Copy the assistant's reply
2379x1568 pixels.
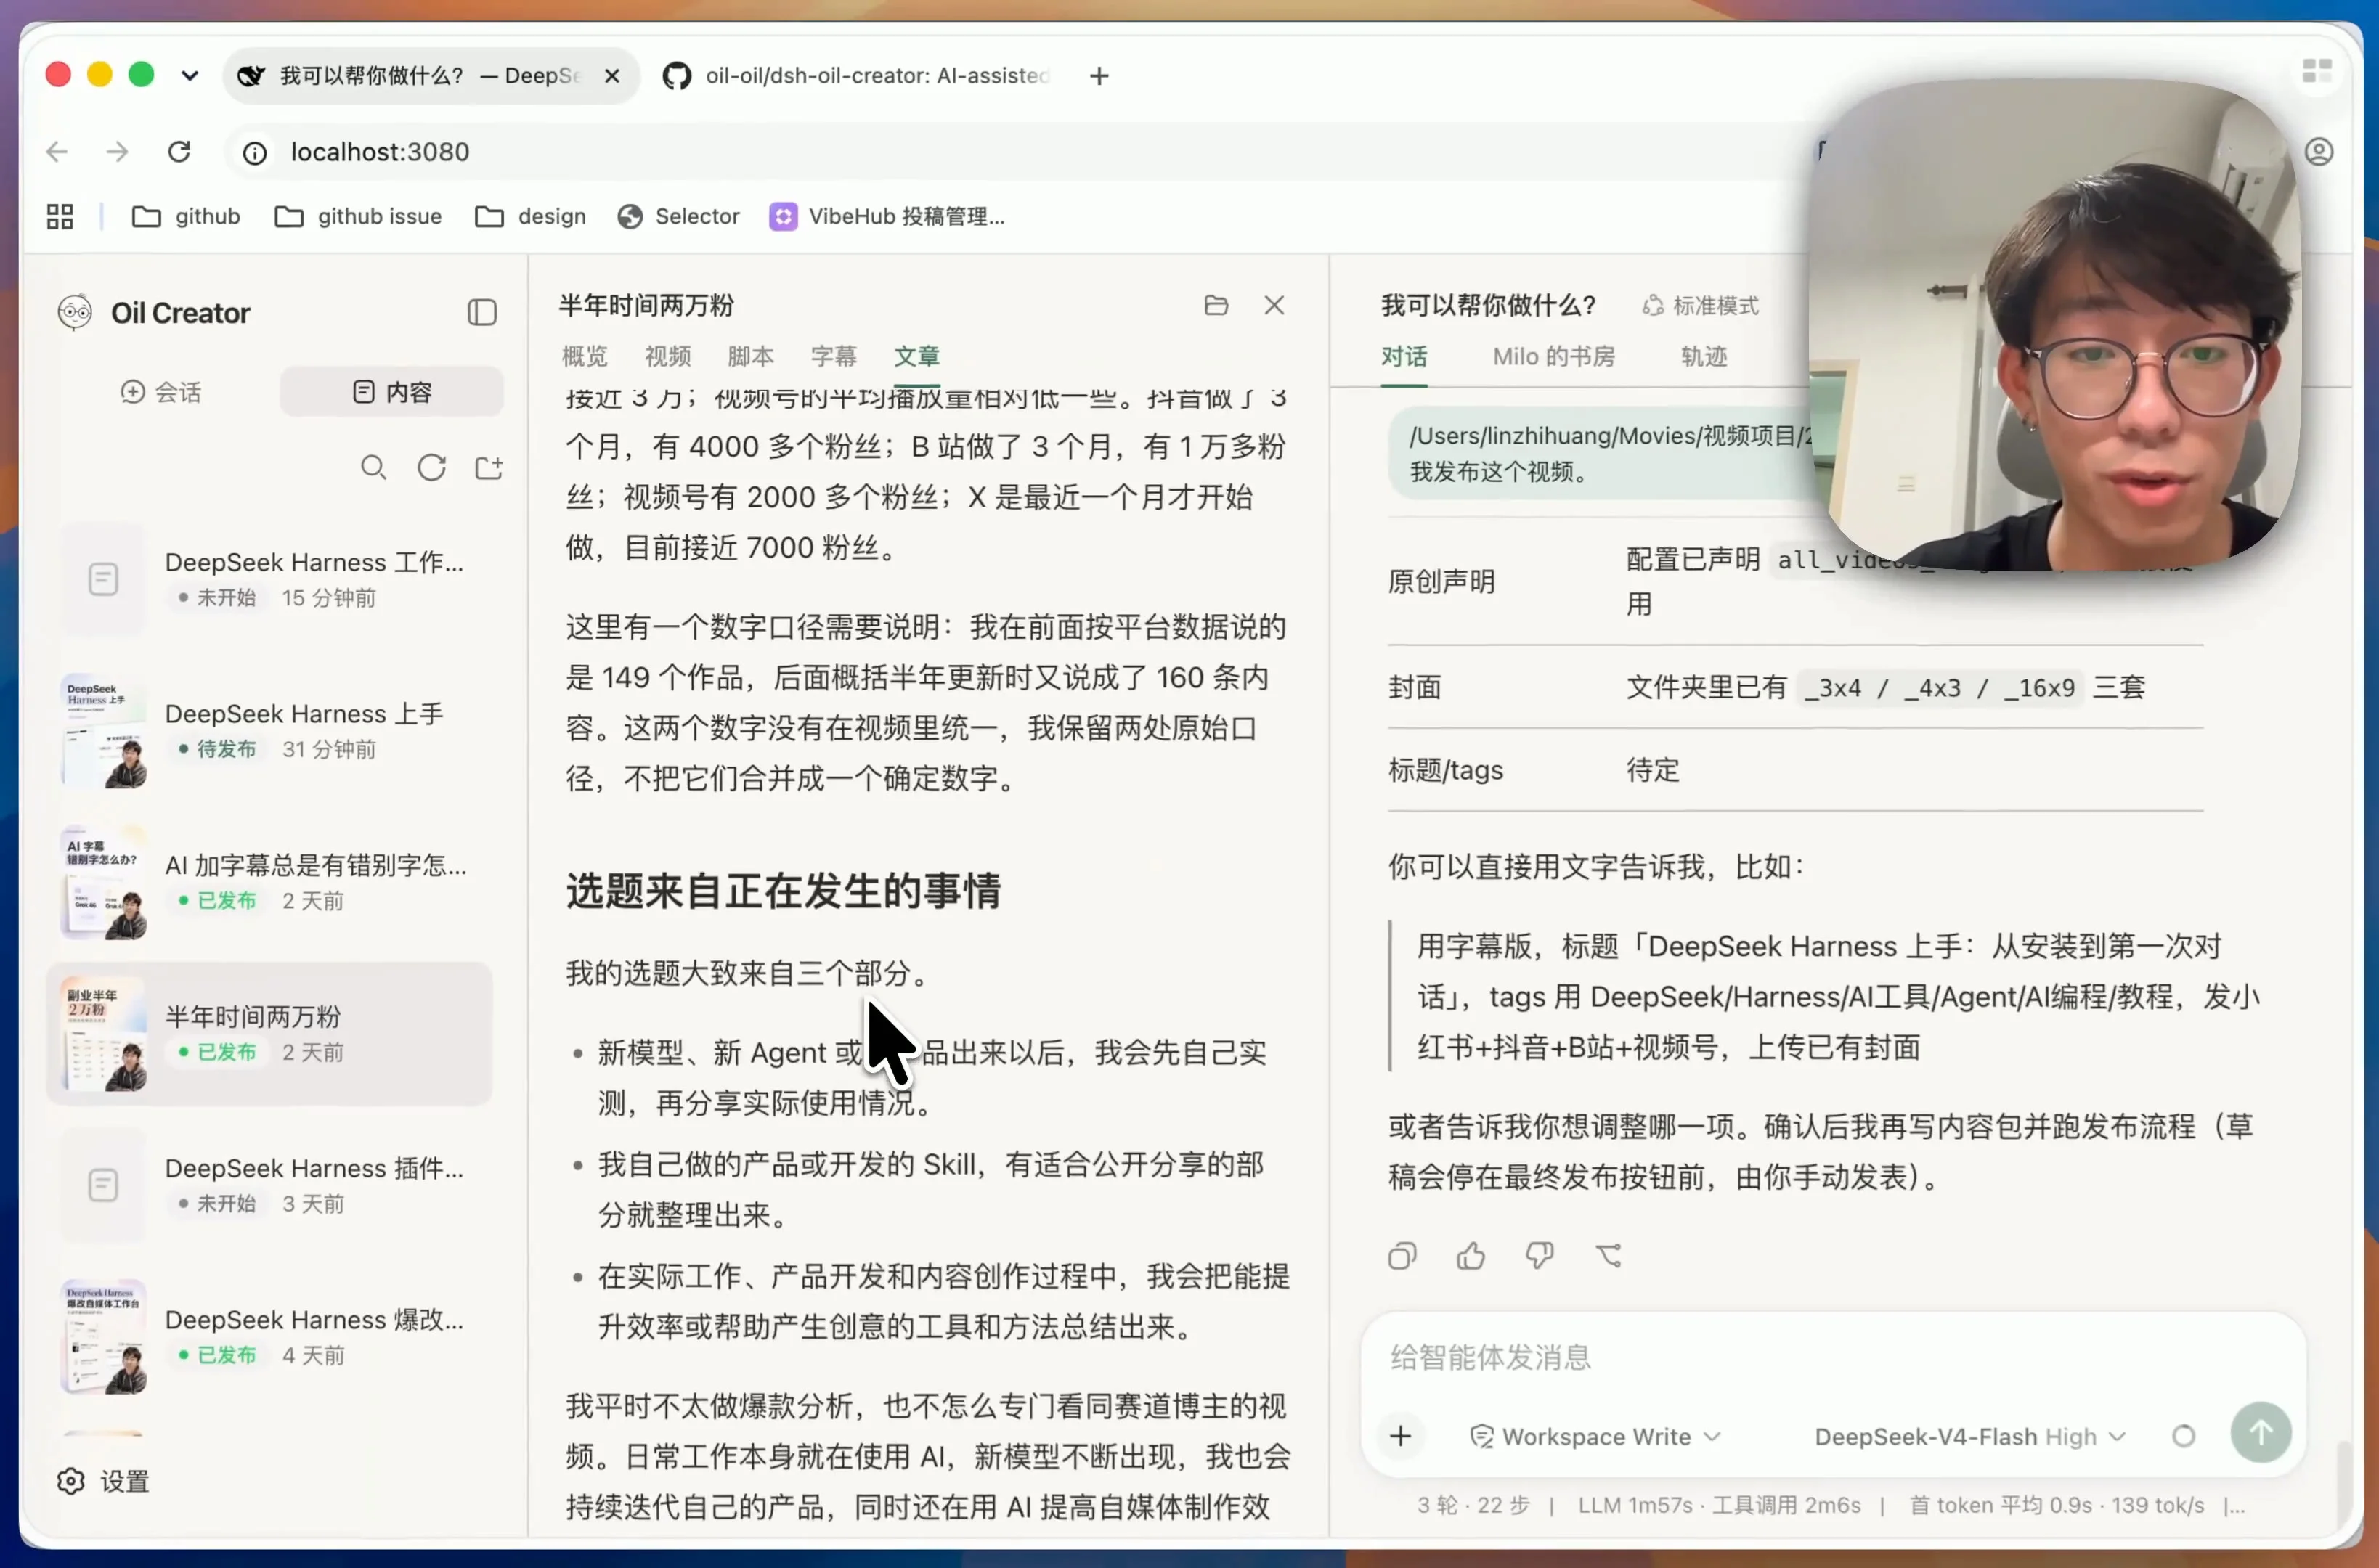point(1402,1256)
